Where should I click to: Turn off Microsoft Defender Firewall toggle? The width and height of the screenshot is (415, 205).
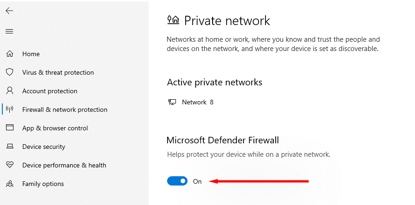coord(177,181)
